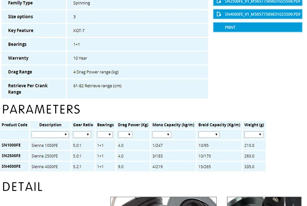Click mono capacity value 1/247
The image size is (307, 206).
tap(157, 145)
